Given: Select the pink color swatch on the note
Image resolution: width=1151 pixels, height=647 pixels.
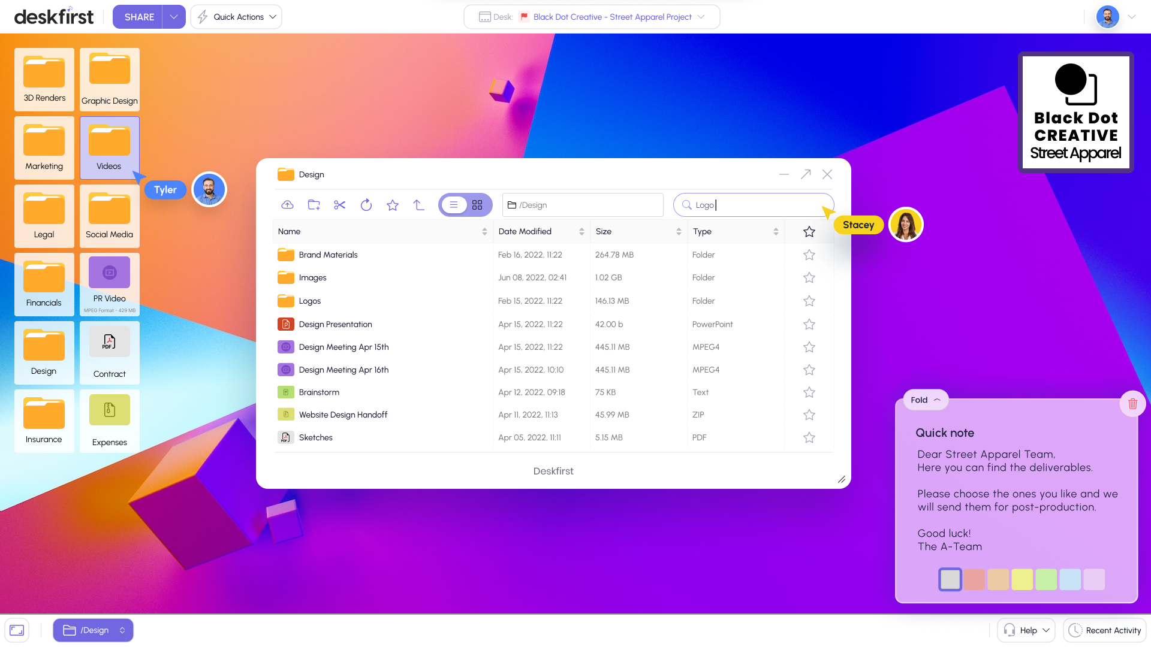Looking at the screenshot, I should [x=975, y=579].
